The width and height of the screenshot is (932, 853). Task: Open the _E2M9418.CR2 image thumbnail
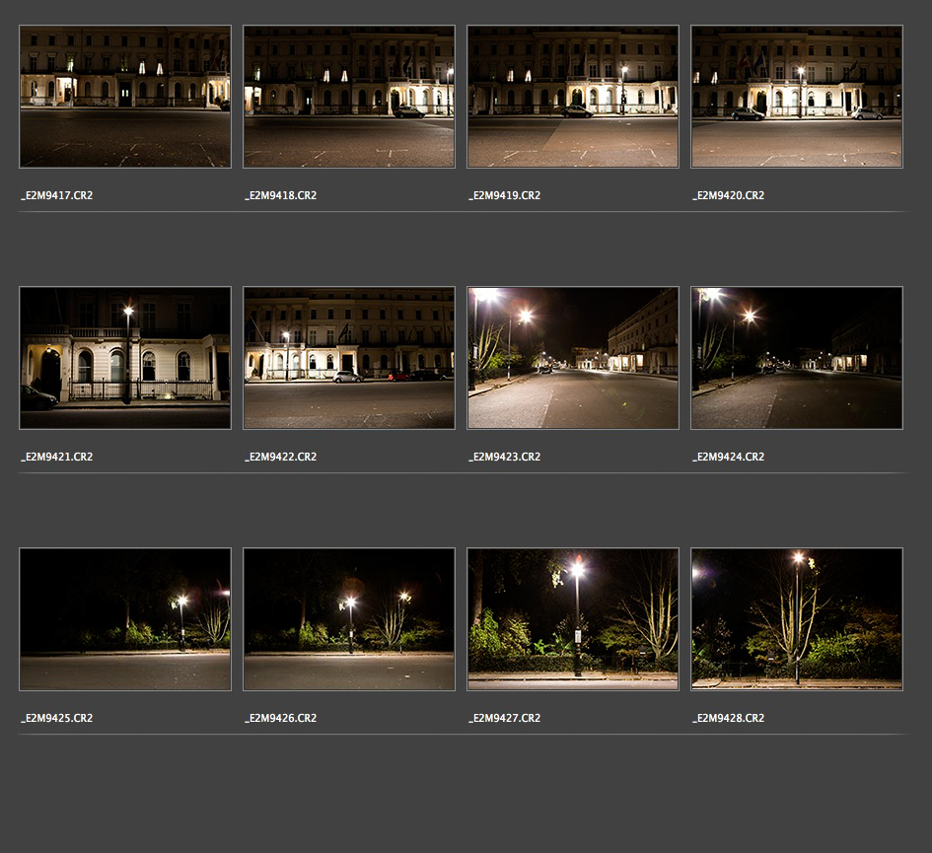tap(349, 97)
